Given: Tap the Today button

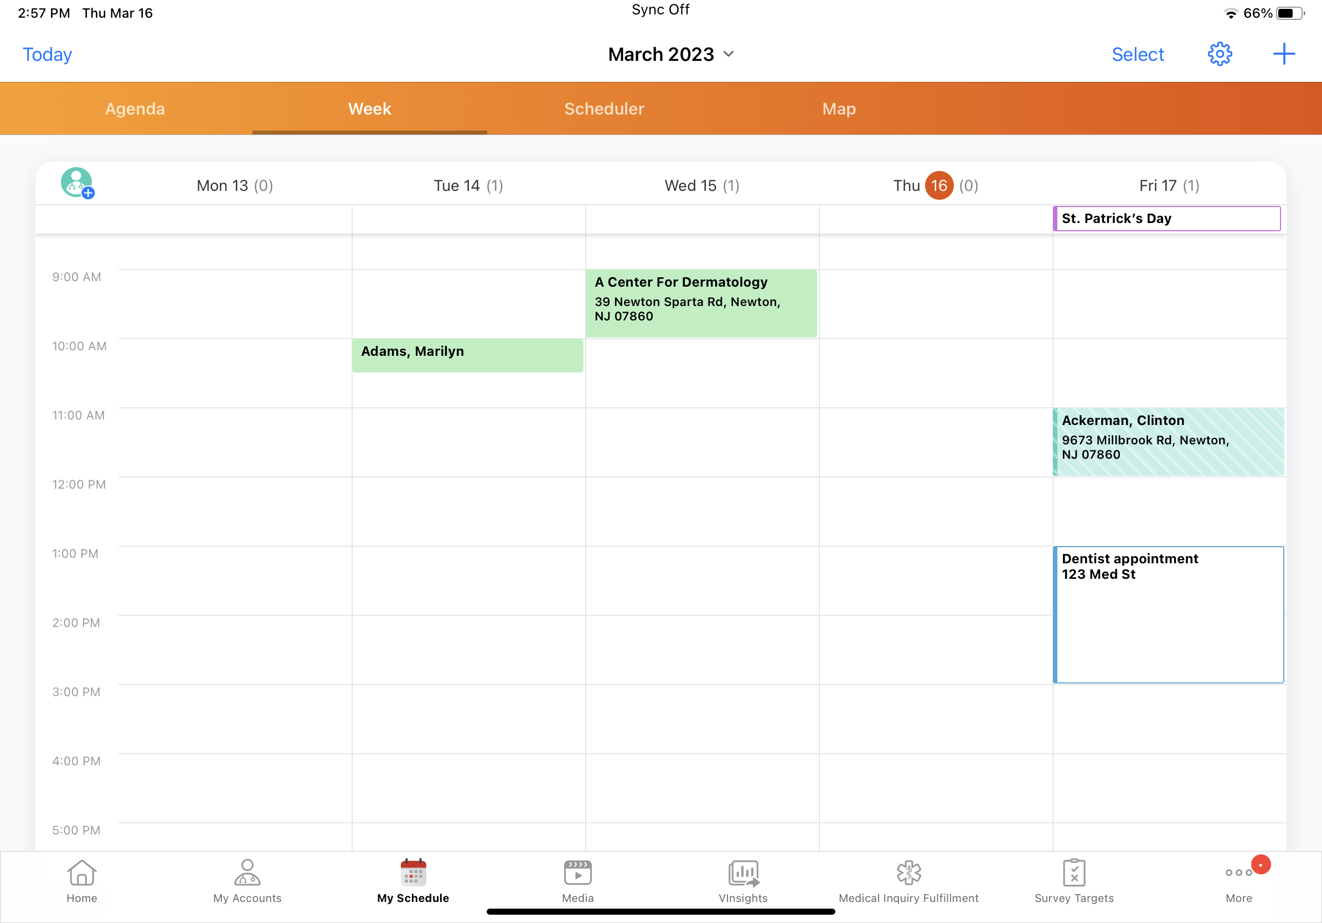Looking at the screenshot, I should click(47, 54).
